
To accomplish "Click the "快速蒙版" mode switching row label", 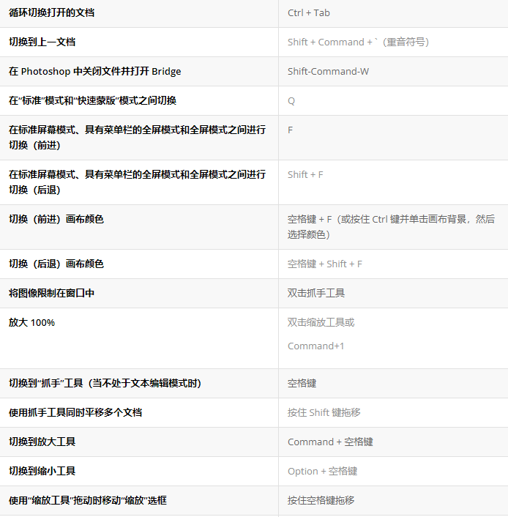I will point(92,100).
